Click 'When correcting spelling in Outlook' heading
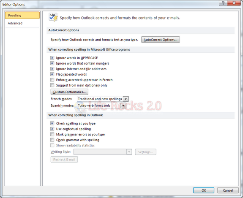 (x=76, y=115)
